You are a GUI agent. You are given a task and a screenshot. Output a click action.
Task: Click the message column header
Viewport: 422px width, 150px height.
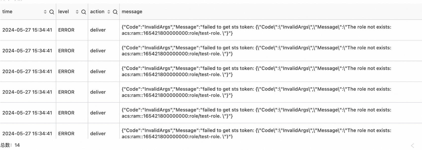pyautogui.click(x=132, y=12)
